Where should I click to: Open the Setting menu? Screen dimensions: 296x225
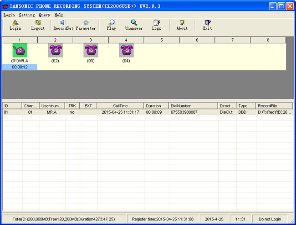(x=27, y=15)
